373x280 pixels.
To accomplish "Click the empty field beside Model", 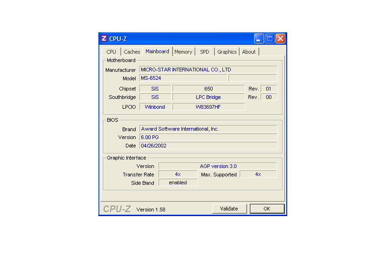I will (253, 78).
